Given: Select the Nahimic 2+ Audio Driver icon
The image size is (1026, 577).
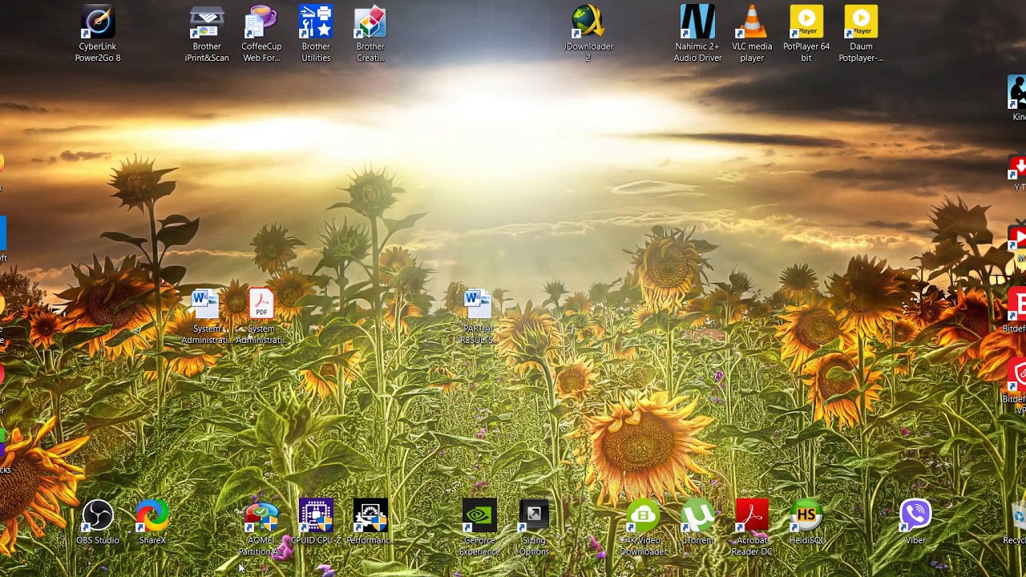Looking at the screenshot, I should pyautogui.click(x=697, y=22).
